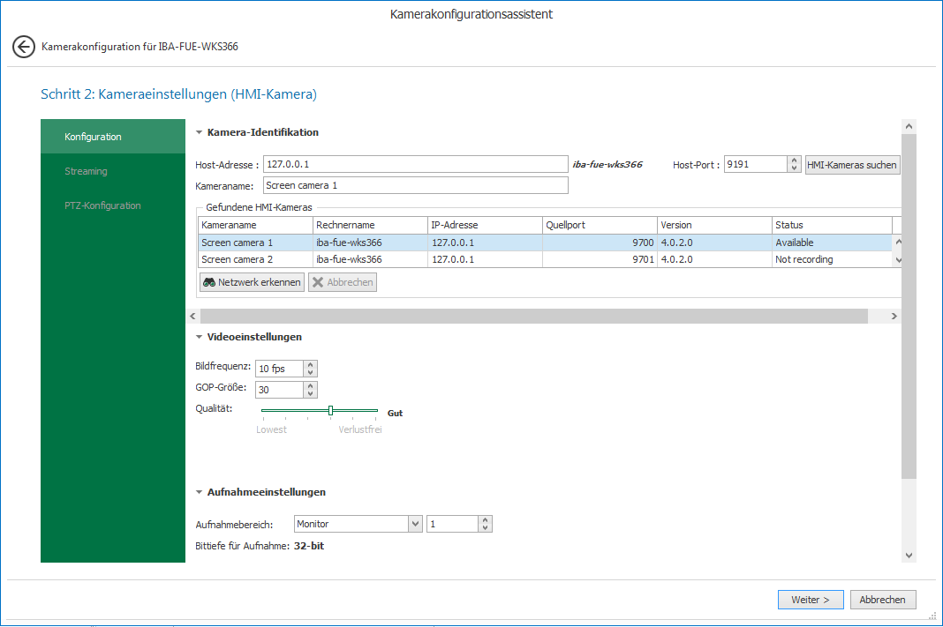Click the Host-Port spinner arrows

point(794,164)
